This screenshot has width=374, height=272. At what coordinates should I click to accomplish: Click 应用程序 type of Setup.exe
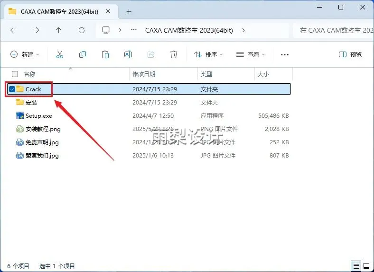click(x=212, y=116)
